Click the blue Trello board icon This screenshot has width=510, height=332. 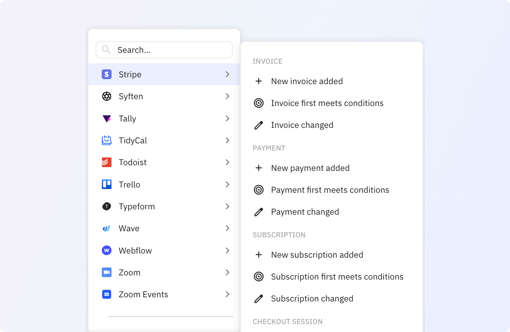[107, 184]
